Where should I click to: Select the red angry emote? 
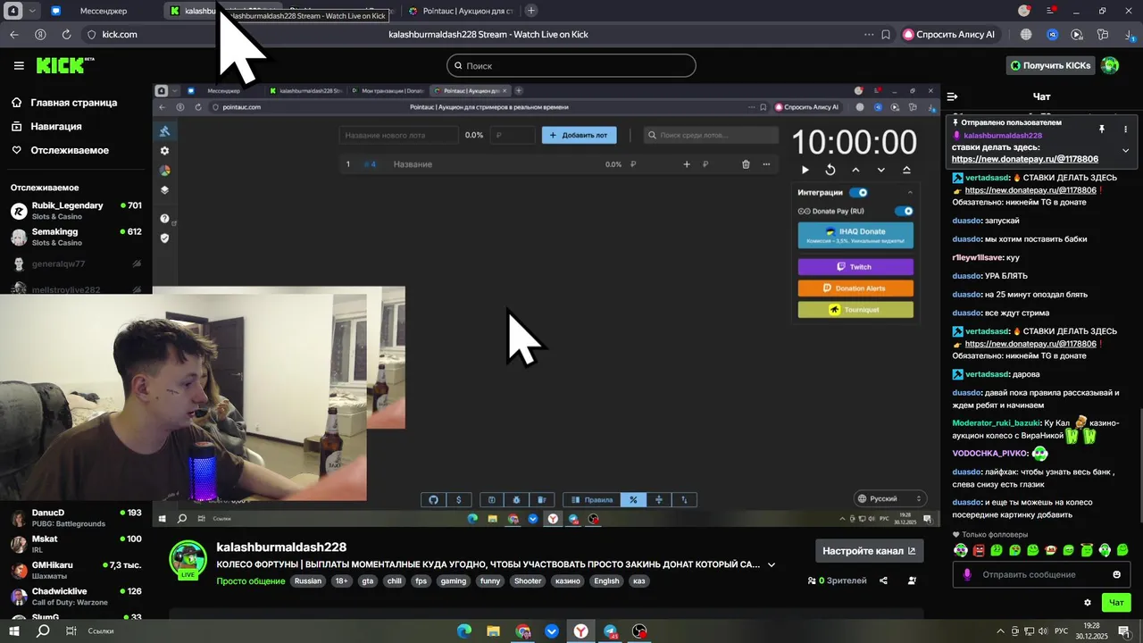[x=979, y=550]
